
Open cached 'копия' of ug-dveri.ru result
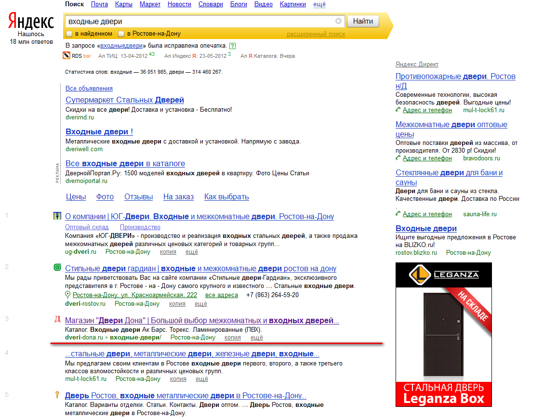tap(168, 252)
